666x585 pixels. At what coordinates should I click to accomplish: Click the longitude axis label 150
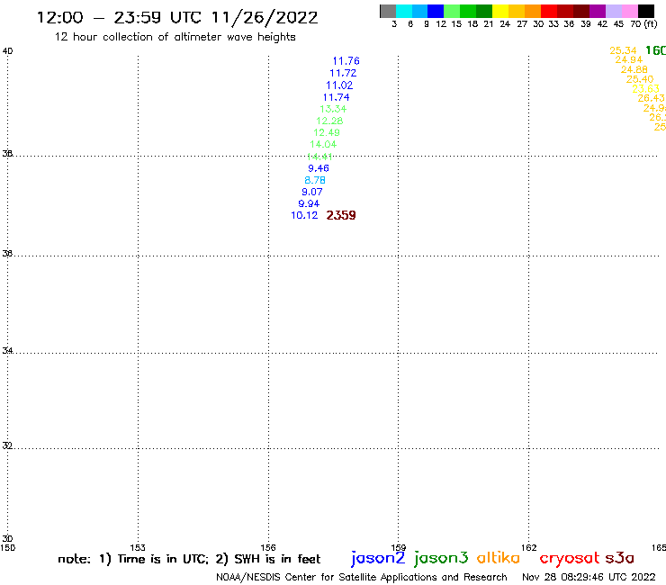7,547
